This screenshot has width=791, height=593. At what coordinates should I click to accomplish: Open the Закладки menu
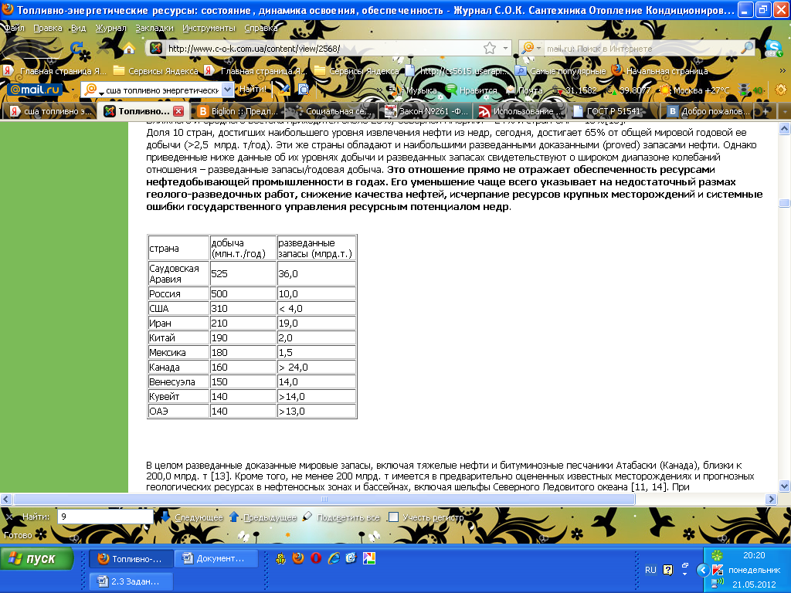coord(154,28)
